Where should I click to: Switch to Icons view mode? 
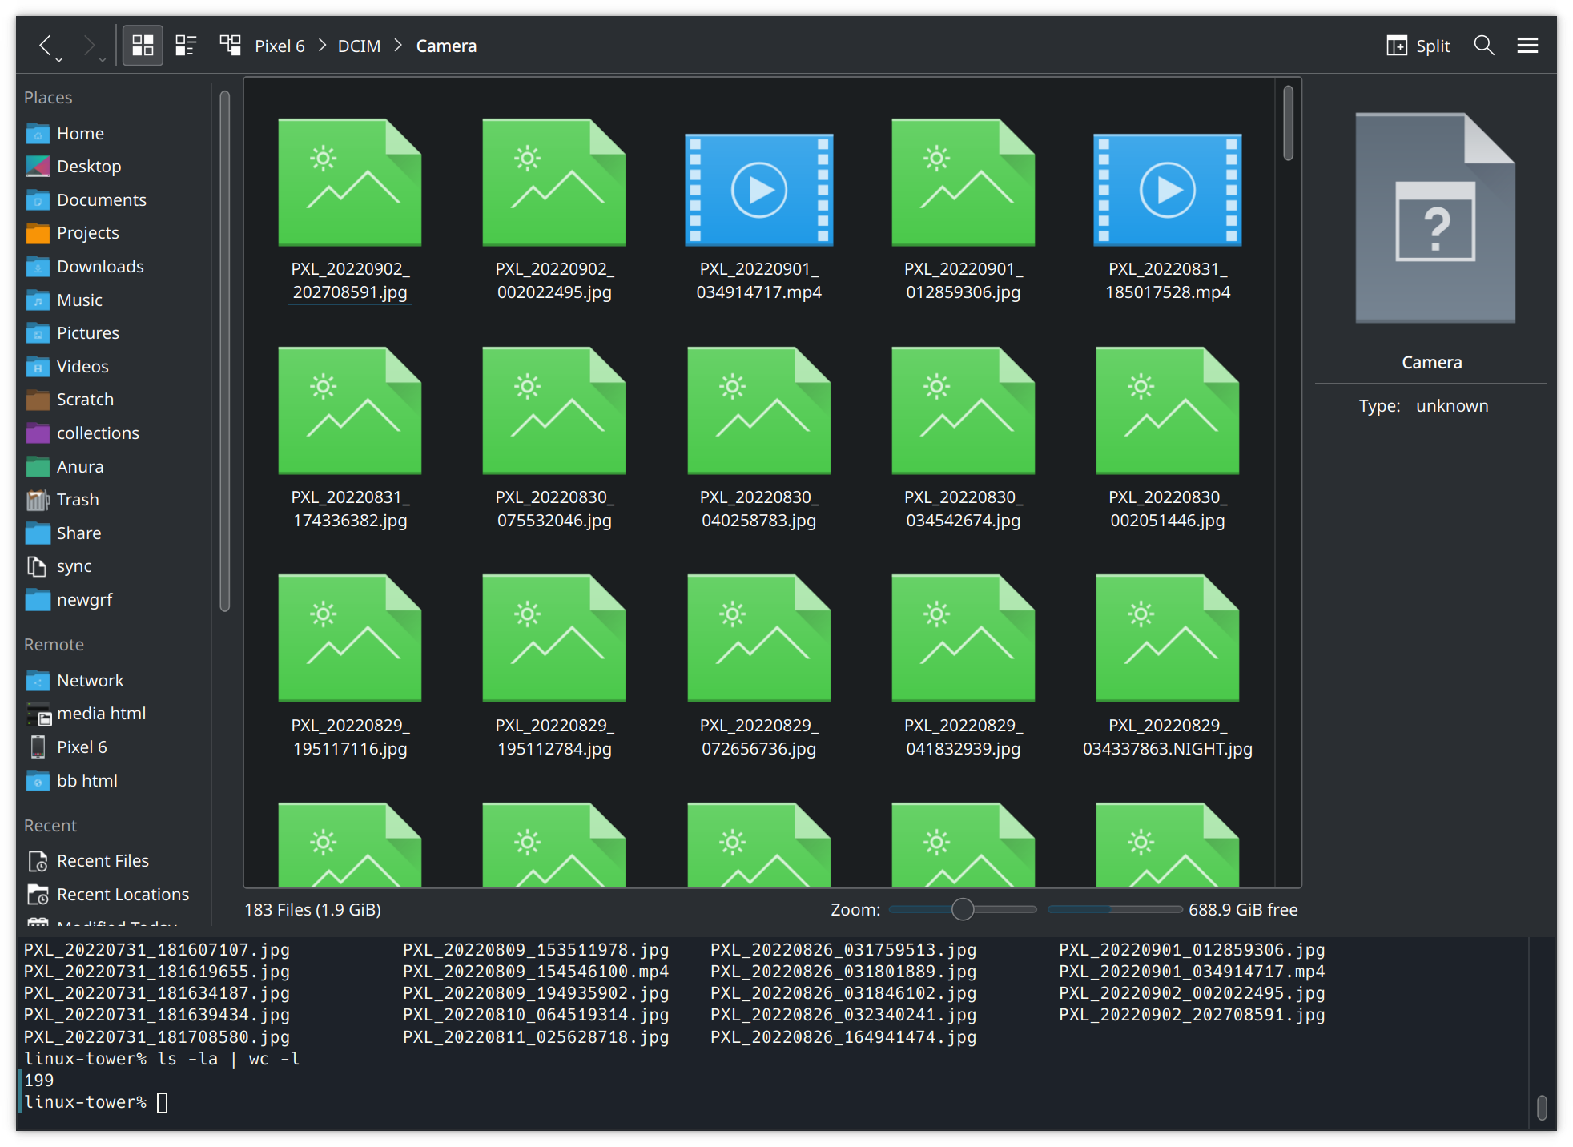click(x=143, y=46)
